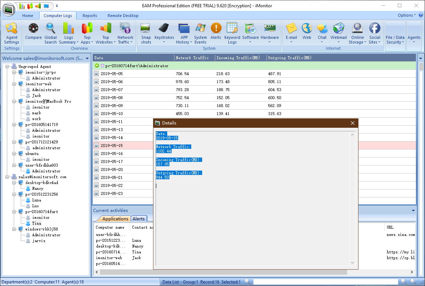Open Online Storage logs
The width and height of the screenshot is (425, 286).
[x=357, y=33]
